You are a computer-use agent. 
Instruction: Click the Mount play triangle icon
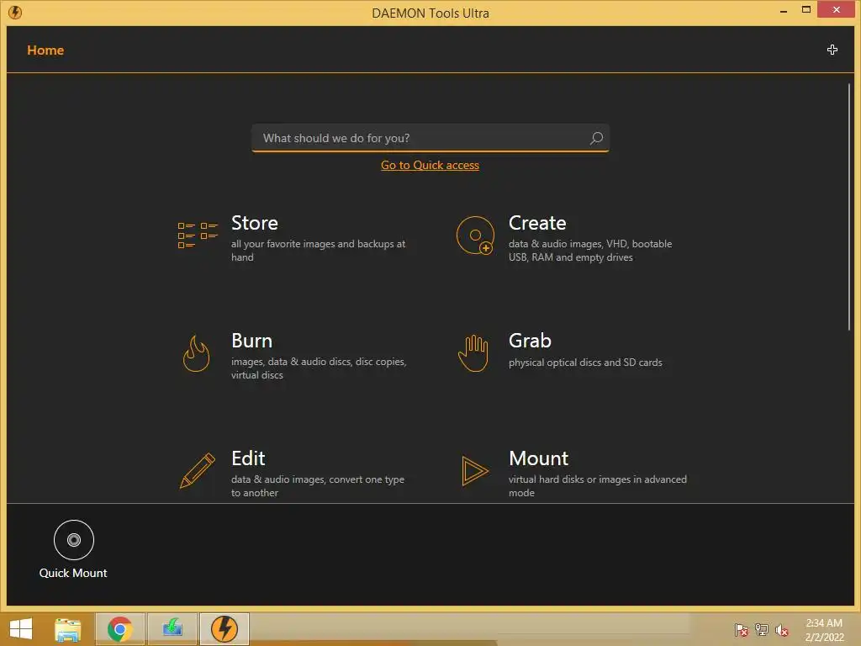coord(475,471)
